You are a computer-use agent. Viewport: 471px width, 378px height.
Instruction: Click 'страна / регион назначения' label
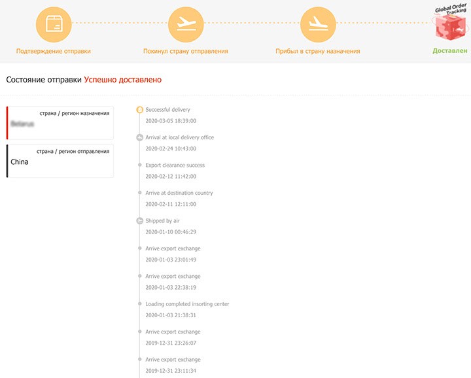click(75, 113)
